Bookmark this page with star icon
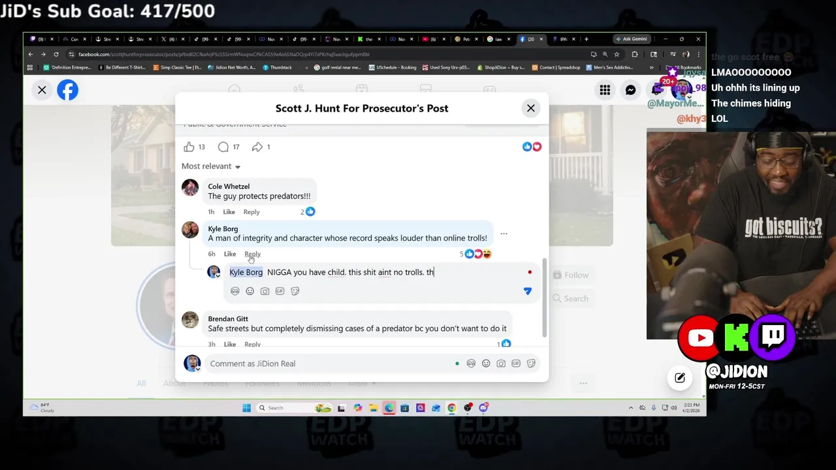This screenshot has height=470, width=836. pos(617,54)
